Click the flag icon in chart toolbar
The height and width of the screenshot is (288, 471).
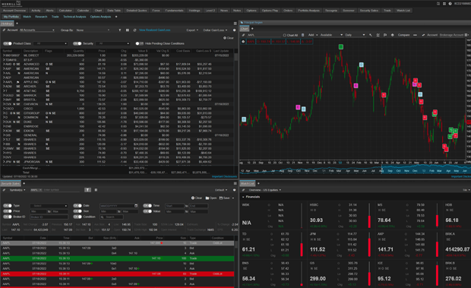(385, 35)
